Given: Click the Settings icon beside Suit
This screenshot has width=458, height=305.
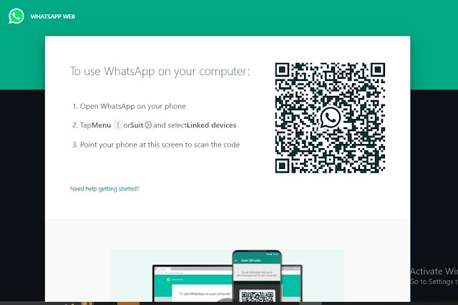Looking at the screenshot, I should [x=148, y=125].
